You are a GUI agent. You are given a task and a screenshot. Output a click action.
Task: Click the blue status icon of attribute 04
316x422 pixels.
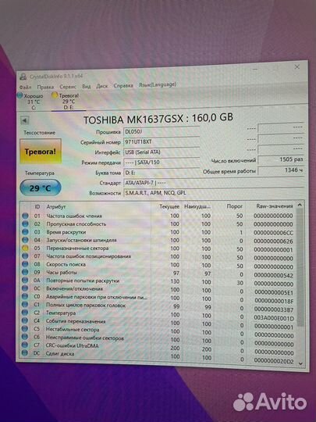25,240
